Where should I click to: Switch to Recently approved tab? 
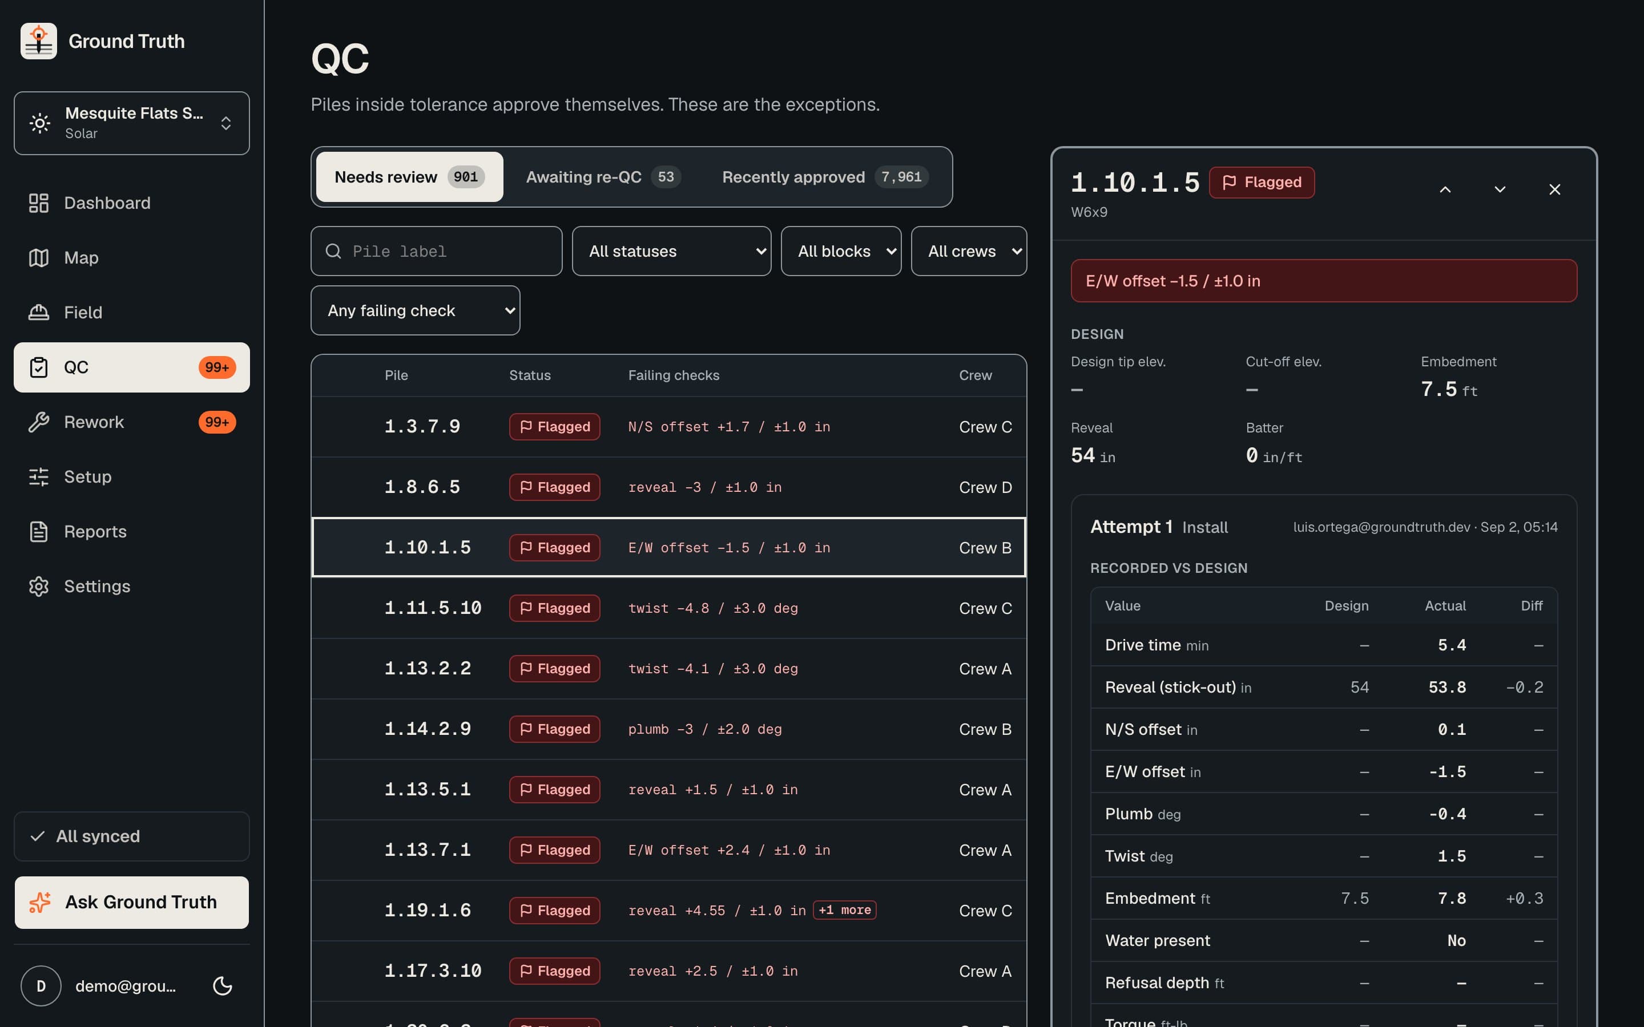(825, 177)
